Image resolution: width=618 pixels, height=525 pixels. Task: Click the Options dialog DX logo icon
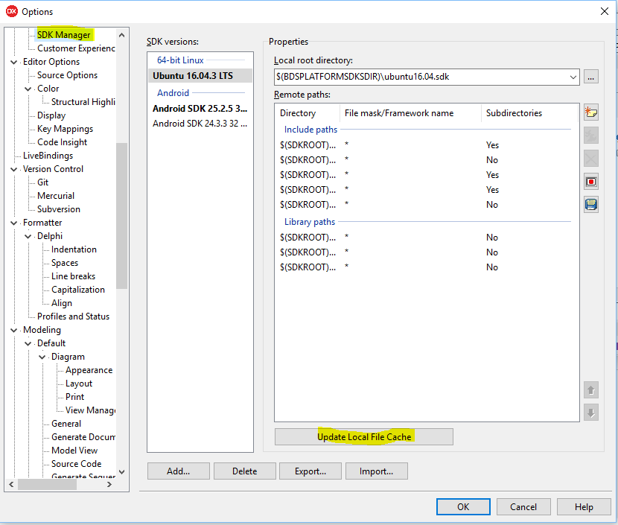[x=11, y=11]
